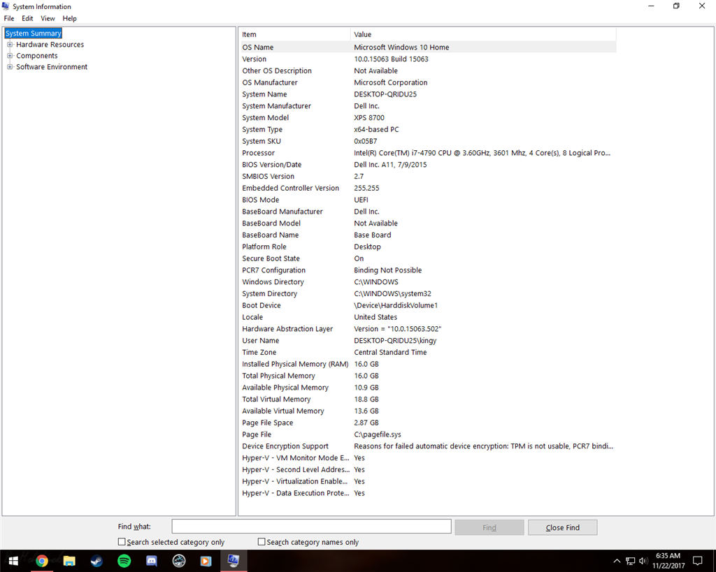The image size is (716, 572).
Task: Open the Action Center notifications icon
Action: click(x=697, y=561)
